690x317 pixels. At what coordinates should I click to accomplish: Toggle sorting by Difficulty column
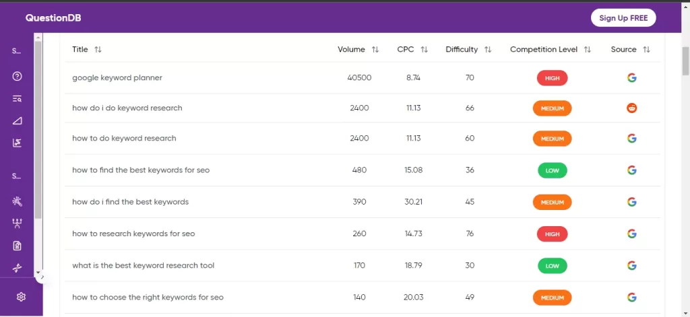click(x=488, y=50)
